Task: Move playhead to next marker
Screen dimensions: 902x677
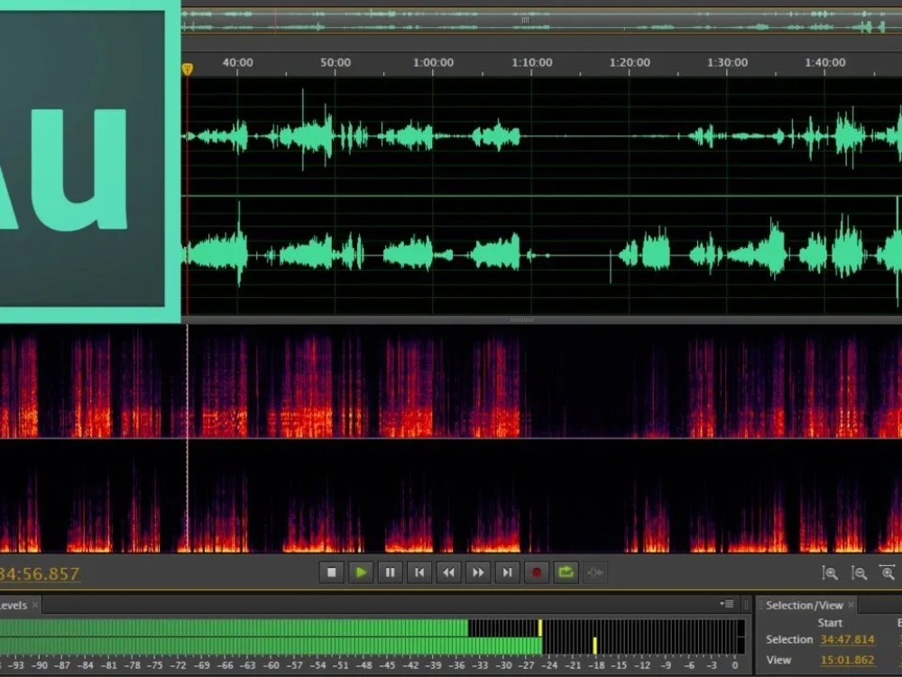Action: [507, 572]
